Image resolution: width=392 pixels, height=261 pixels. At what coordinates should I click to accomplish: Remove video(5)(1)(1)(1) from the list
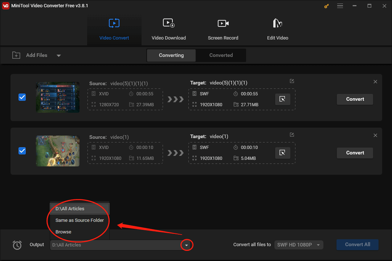click(375, 82)
